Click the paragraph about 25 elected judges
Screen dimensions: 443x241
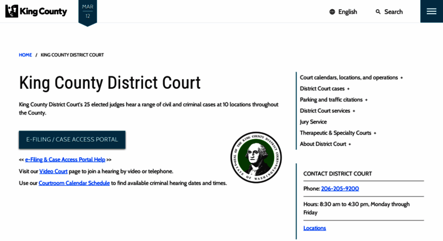[x=149, y=109]
